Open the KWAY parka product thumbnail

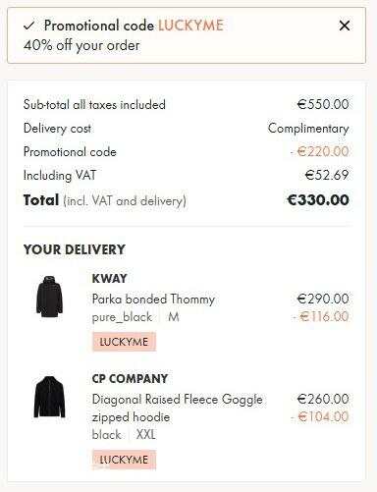49,297
